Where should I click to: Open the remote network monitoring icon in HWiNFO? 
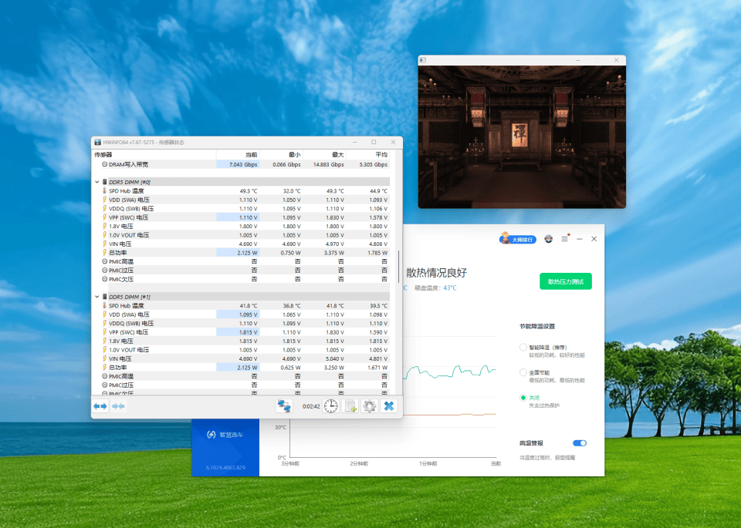pyautogui.click(x=284, y=406)
